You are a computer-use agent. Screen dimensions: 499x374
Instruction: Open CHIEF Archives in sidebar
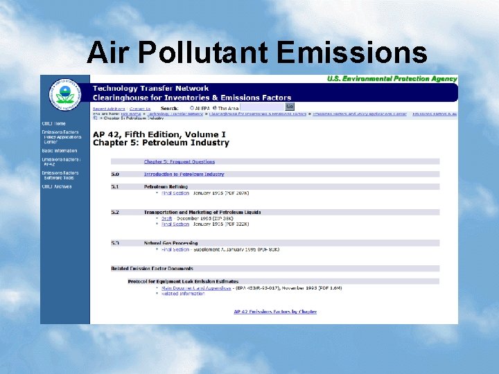57,187
